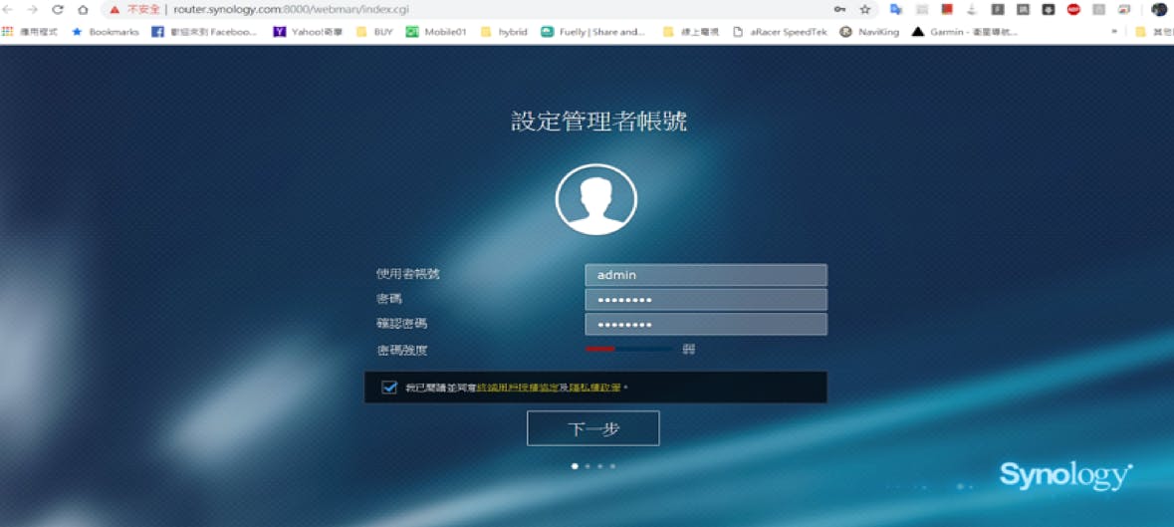This screenshot has height=527, width=1174.
Task: Open the end user license agreement link
Action: point(518,387)
